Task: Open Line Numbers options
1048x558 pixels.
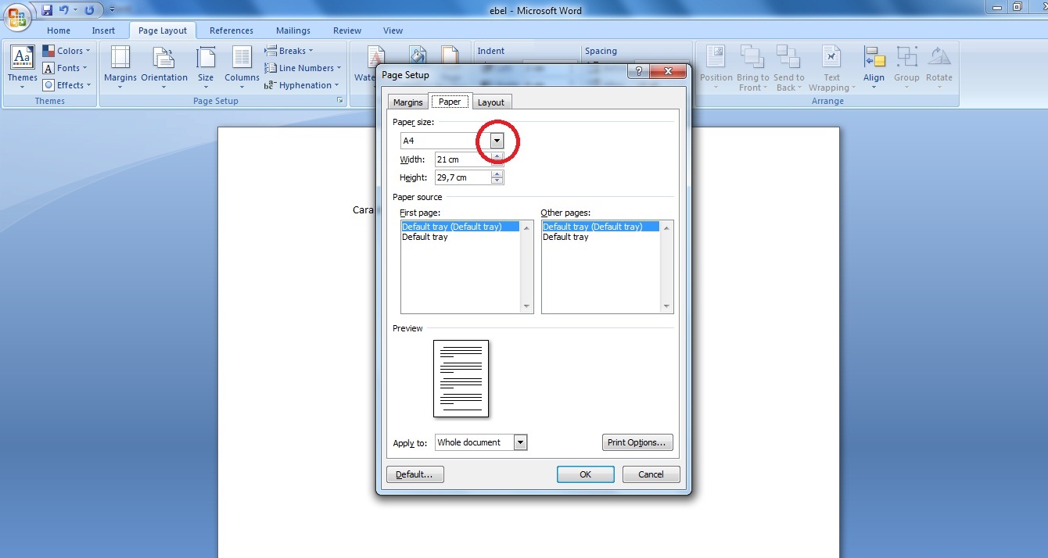Action: tap(303, 68)
